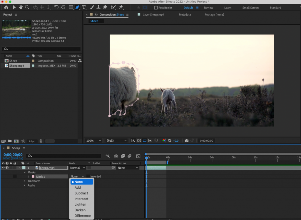
Task: Select the Eraser tool
Action: point(105,7)
